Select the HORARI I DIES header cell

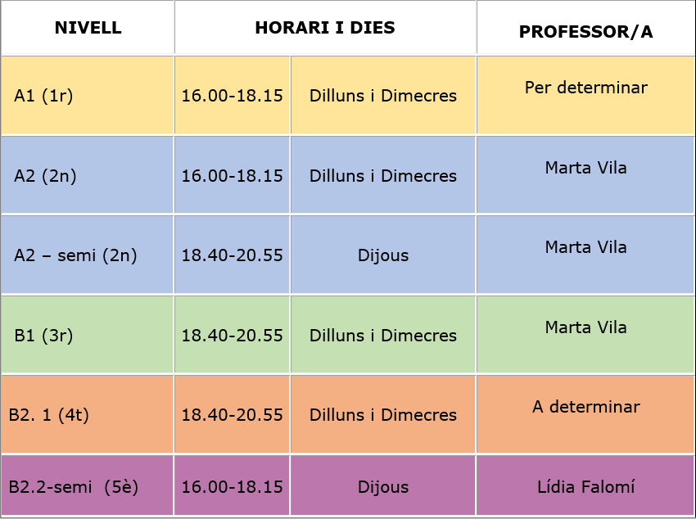325,28
